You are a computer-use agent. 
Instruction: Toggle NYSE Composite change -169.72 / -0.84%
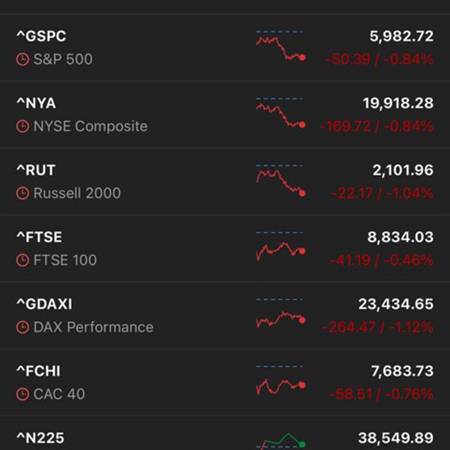[376, 126]
